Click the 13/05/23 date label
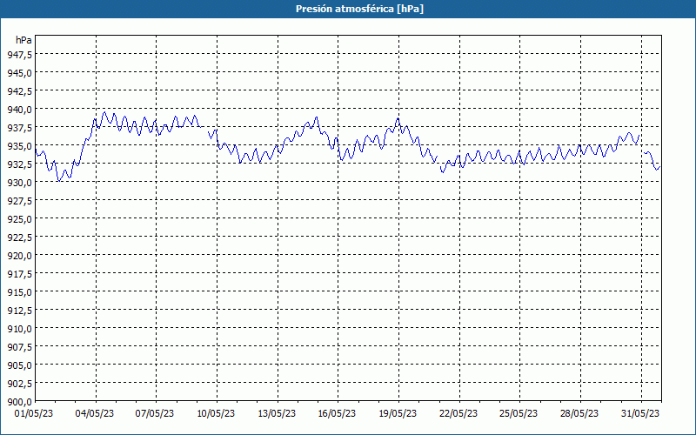This screenshot has height=435, width=696. click(x=277, y=414)
